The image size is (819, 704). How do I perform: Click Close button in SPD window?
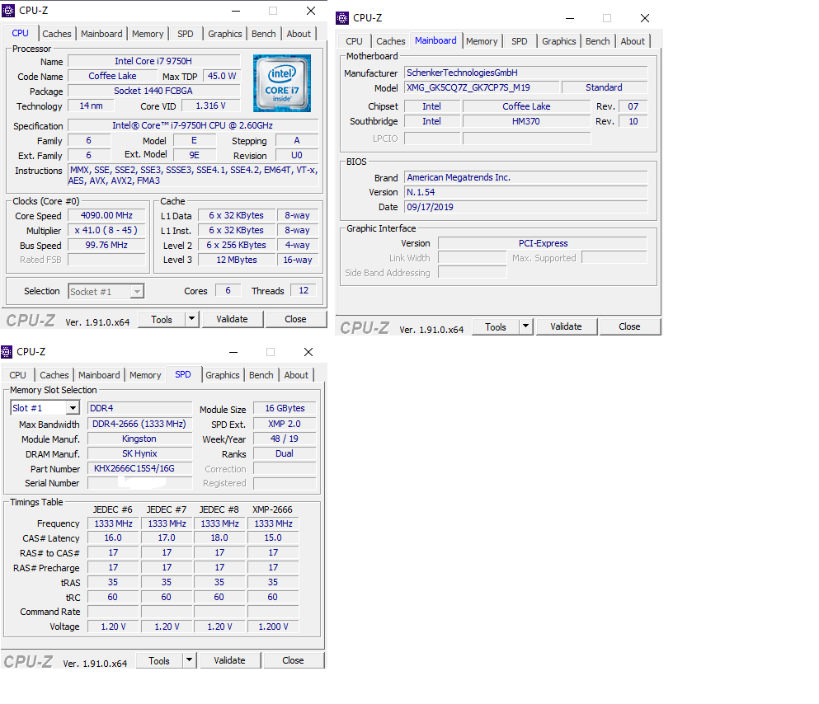point(293,660)
